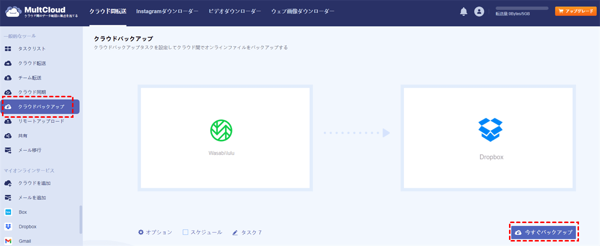Click the 共有 share icon
The height and width of the screenshot is (246, 600).
(x=8, y=136)
